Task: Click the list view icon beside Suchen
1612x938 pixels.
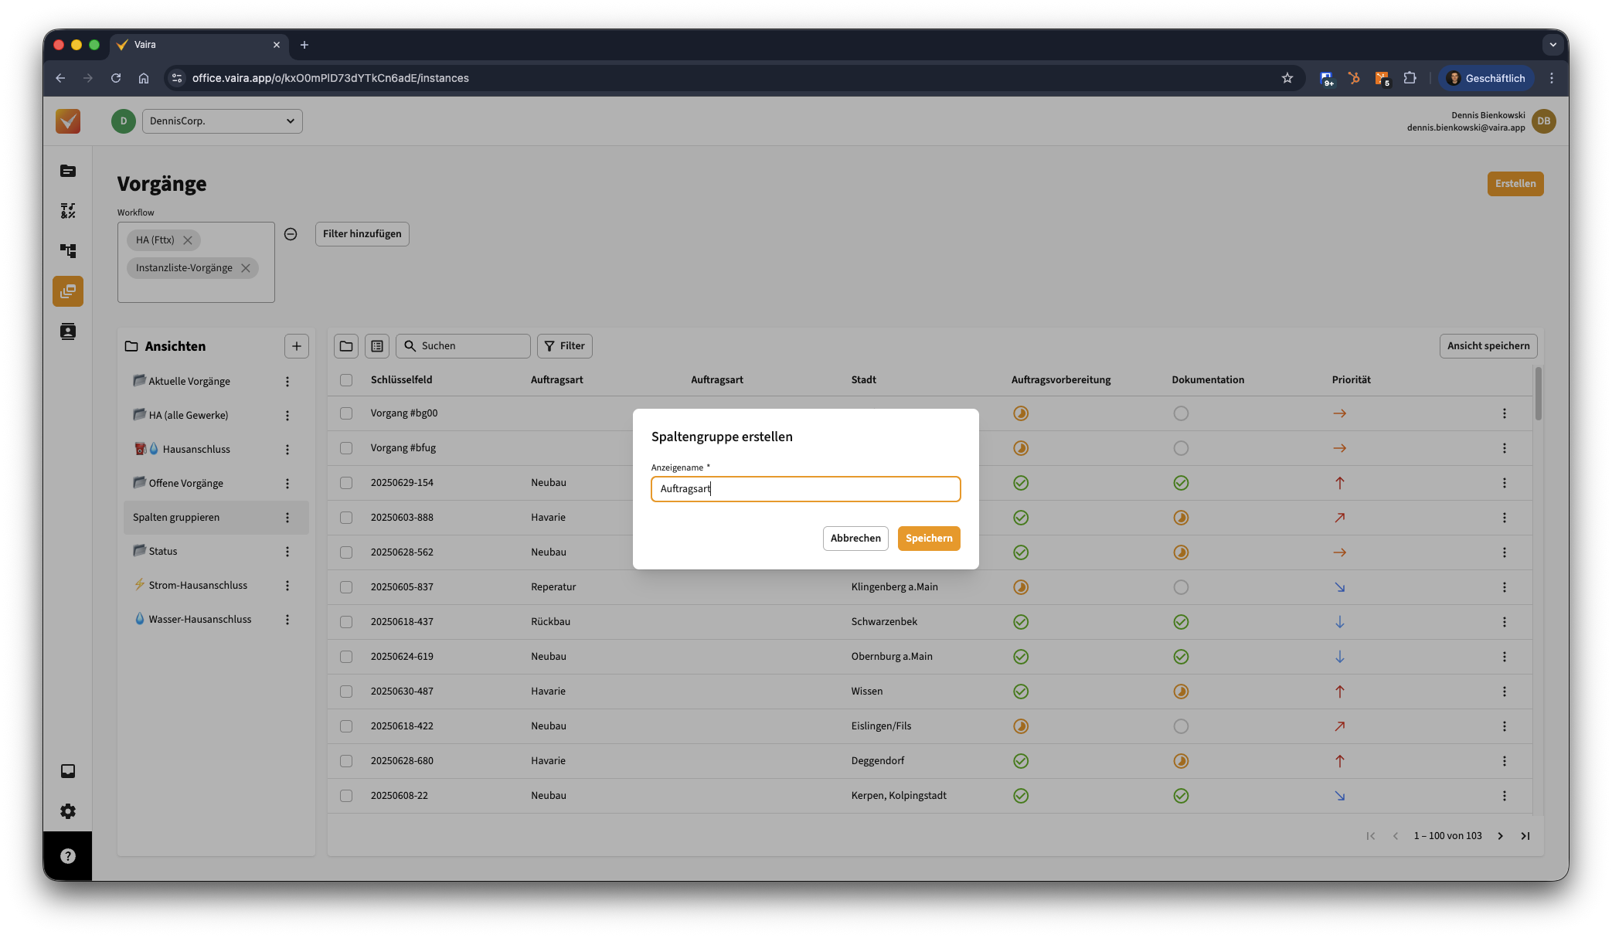Action: click(377, 346)
